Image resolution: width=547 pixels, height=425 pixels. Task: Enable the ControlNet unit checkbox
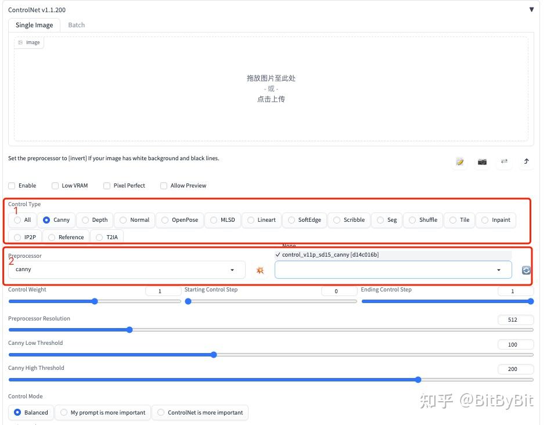tap(12, 185)
